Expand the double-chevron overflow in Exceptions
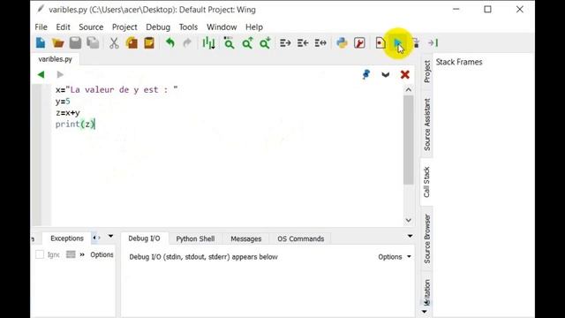 pyautogui.click(x=82, y=254)
